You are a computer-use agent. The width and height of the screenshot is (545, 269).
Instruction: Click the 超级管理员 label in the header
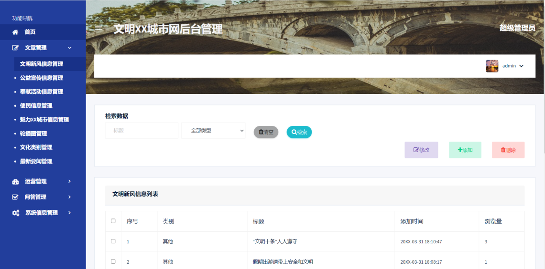point(518,28)
